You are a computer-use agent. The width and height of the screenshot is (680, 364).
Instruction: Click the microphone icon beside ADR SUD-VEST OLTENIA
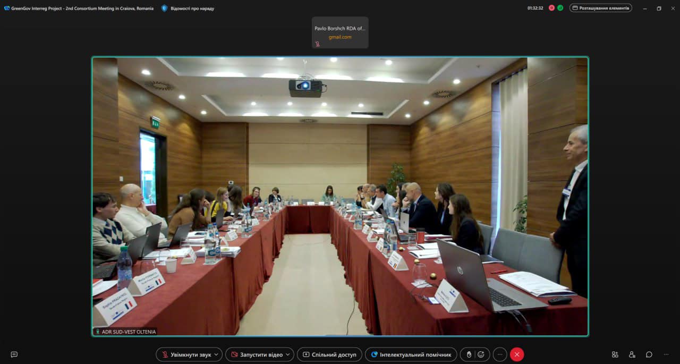pyautogui.click(x=98, y=332)
